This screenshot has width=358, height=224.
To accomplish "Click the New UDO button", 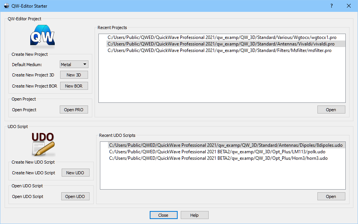I will [x=75, y=173].
